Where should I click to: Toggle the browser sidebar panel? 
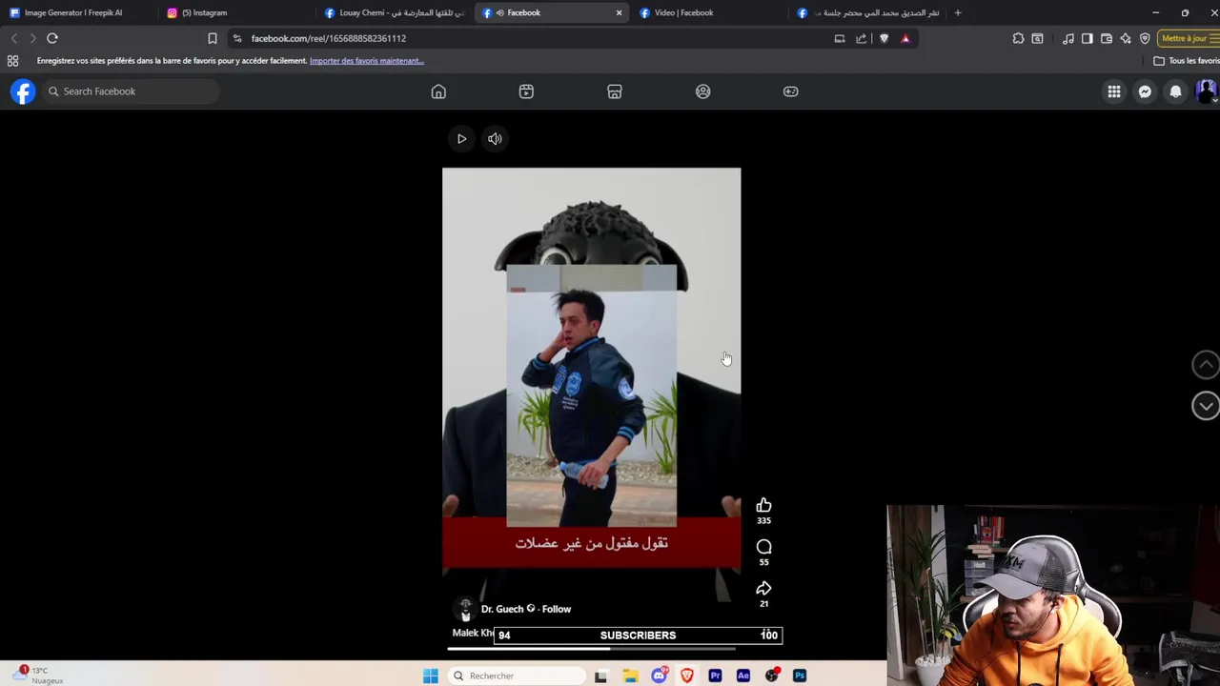tap(1088, 38)
